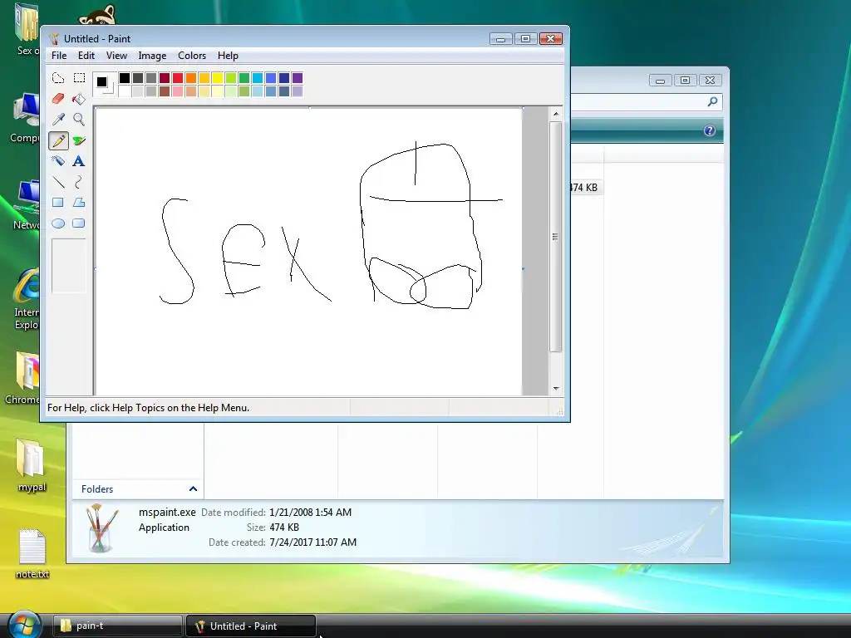Activate the Magnifier tool
This screenshot has width=851, height=638.
[x=79, y=120]
